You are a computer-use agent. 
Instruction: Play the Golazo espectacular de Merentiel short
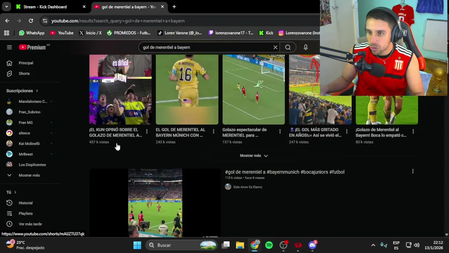[x=254, y=90]
